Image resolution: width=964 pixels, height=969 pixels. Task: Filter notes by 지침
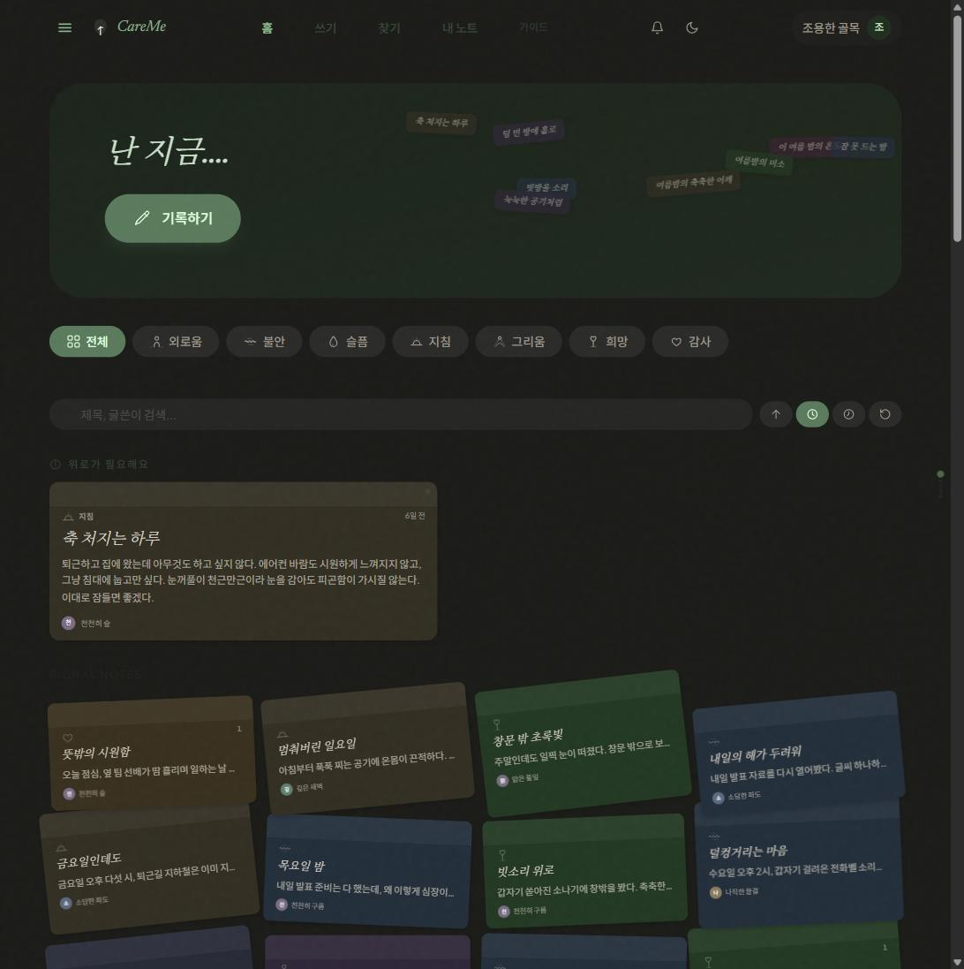431,341
